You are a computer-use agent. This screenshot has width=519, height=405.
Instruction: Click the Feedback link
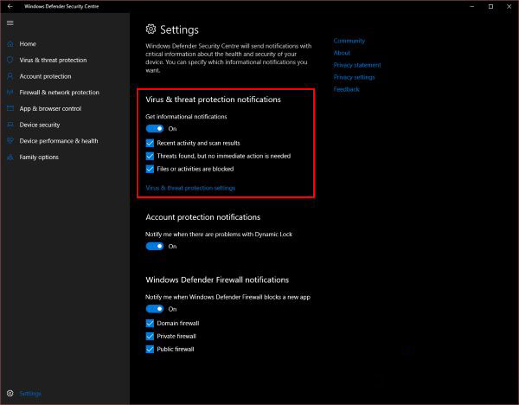pos(346,89)
